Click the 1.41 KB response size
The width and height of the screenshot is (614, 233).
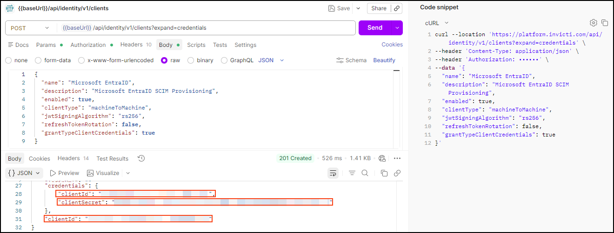360,158
